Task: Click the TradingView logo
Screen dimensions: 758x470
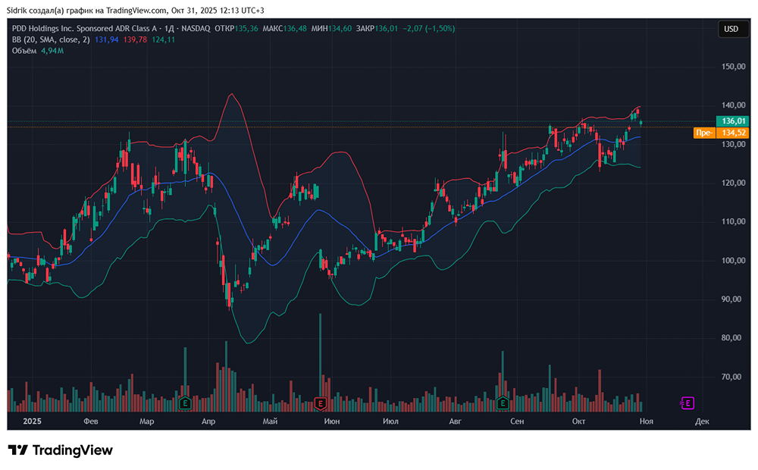Action: pos(59,450)
